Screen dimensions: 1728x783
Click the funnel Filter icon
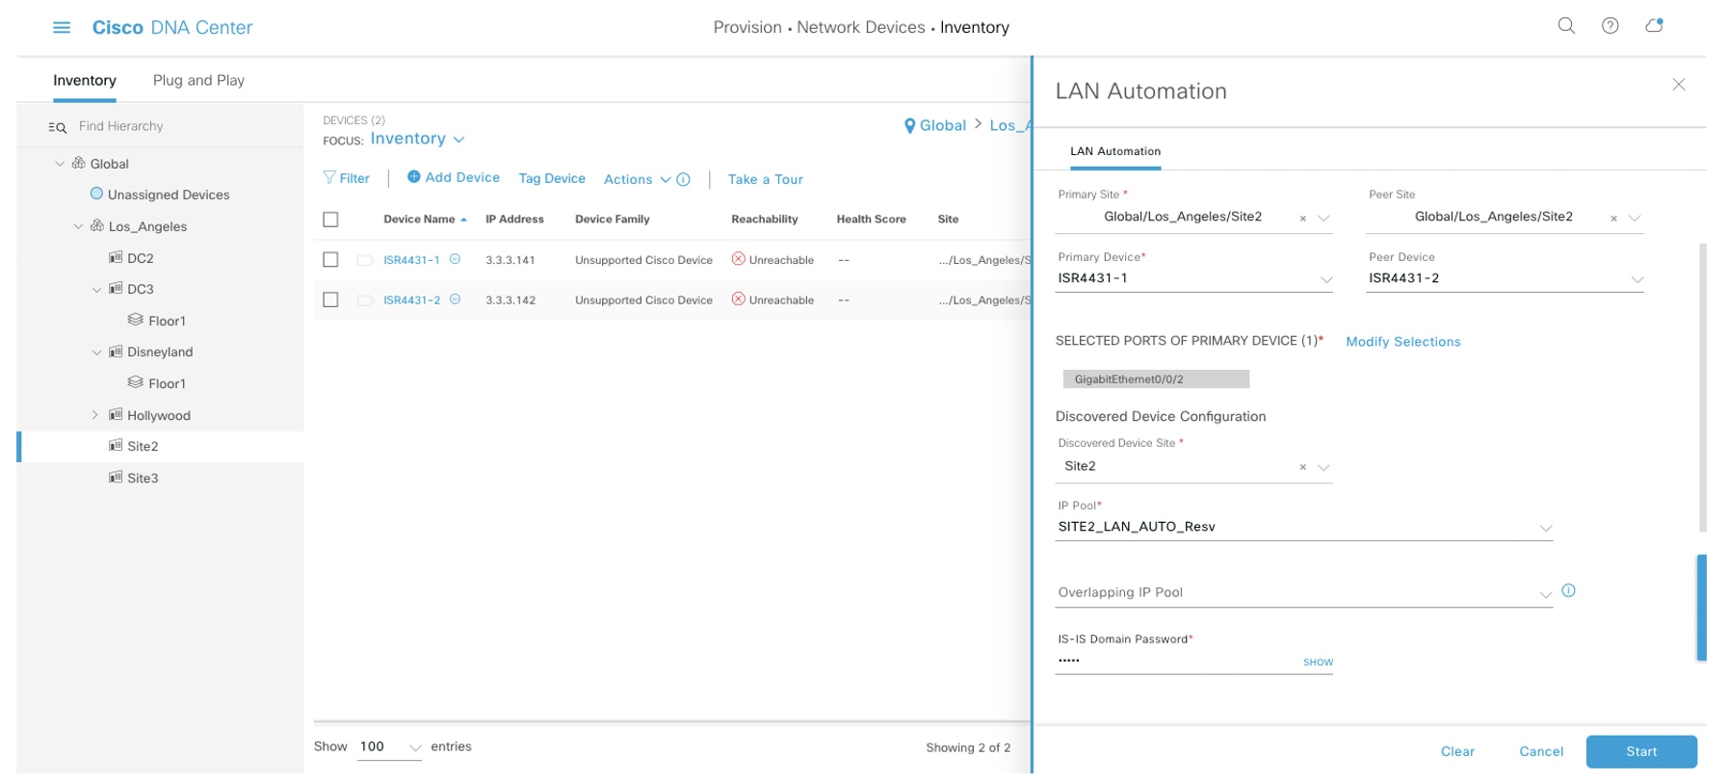pyautogui.click(x=329, y=177)
